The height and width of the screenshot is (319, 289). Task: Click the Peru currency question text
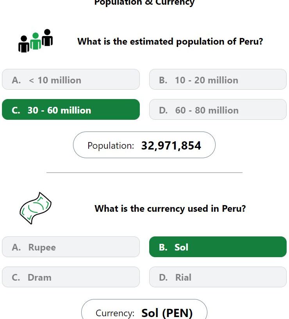pos(170,209)
